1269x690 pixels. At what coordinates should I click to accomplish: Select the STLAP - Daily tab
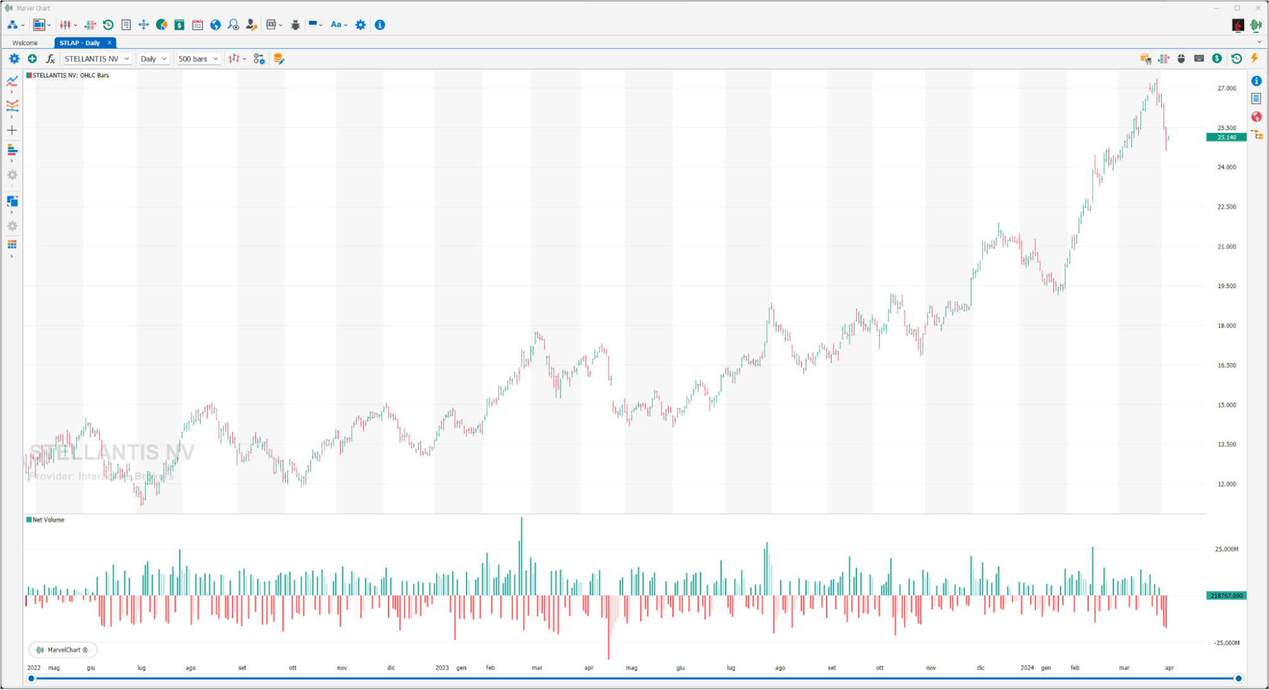pyautogui.click(x=80, y=43)
